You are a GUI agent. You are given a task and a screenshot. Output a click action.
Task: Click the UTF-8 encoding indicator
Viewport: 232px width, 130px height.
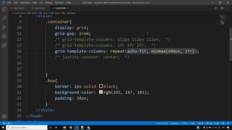[185, 123]
